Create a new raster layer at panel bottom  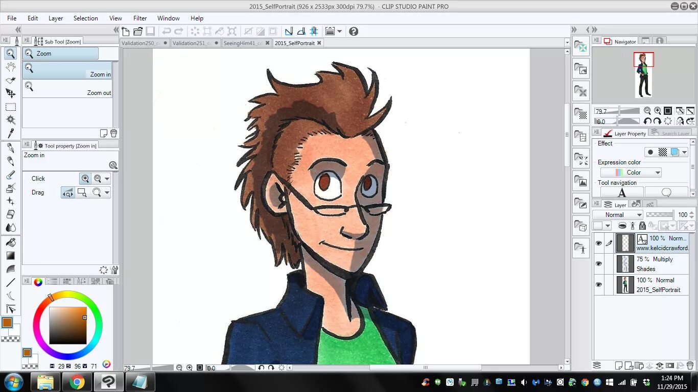pos(619,365)
